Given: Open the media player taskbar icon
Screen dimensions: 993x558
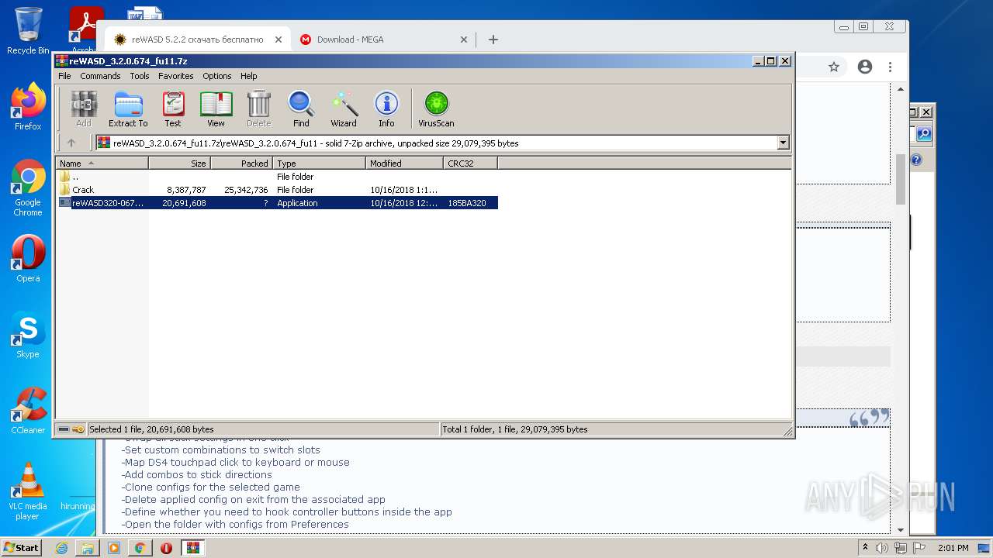Looking at the screenshot, I should coord(114,548).
